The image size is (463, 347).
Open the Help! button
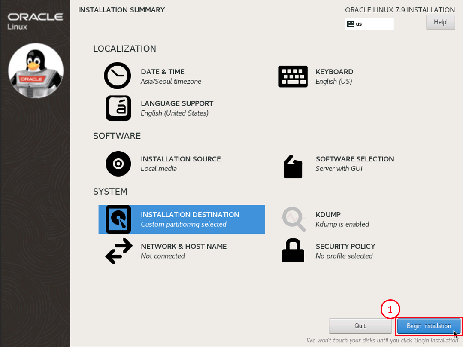coord(441,22)
